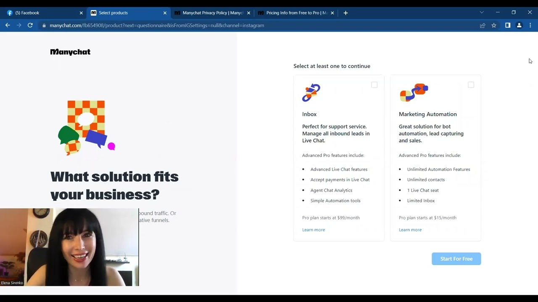Image resolution: width=538 pixels, height=302 pixels.
Task: Toggle the browser side panel icon
Action: tap(508, 25)
